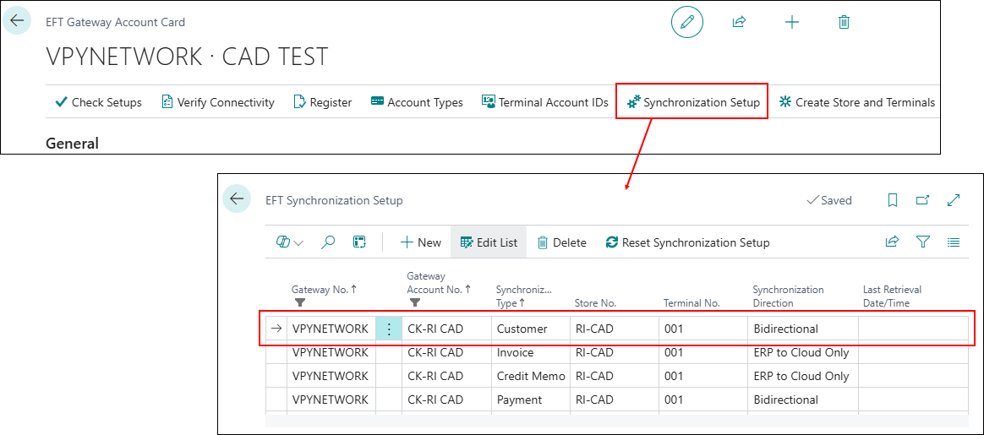Screen dimensions: 984x435
Task: Click the analyze view icon beside search
Action: click(359, 242)
